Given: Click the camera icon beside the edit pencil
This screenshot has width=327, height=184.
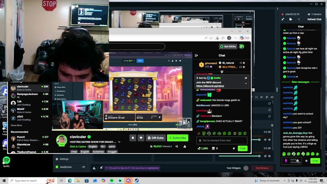Looking at the screenshot, I should tap(291, 19).
